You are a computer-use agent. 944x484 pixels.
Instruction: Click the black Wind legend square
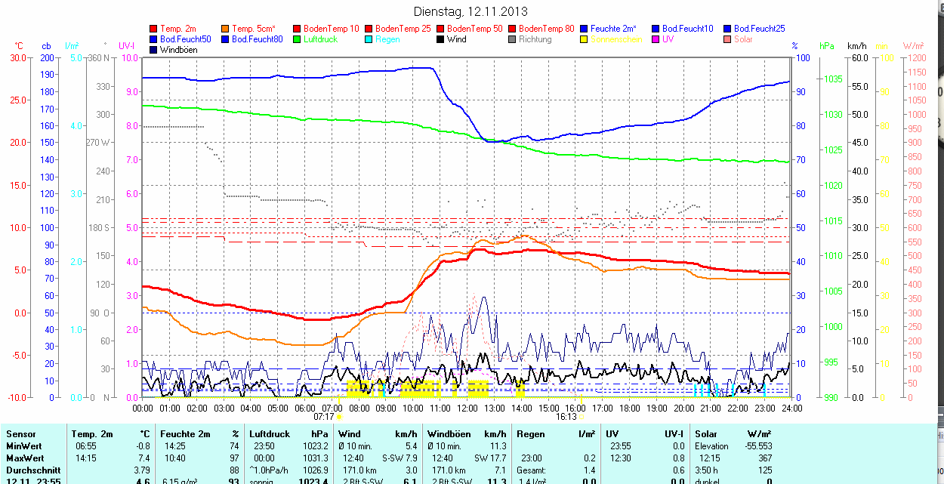pyautogui.click(x=441, y=39)
